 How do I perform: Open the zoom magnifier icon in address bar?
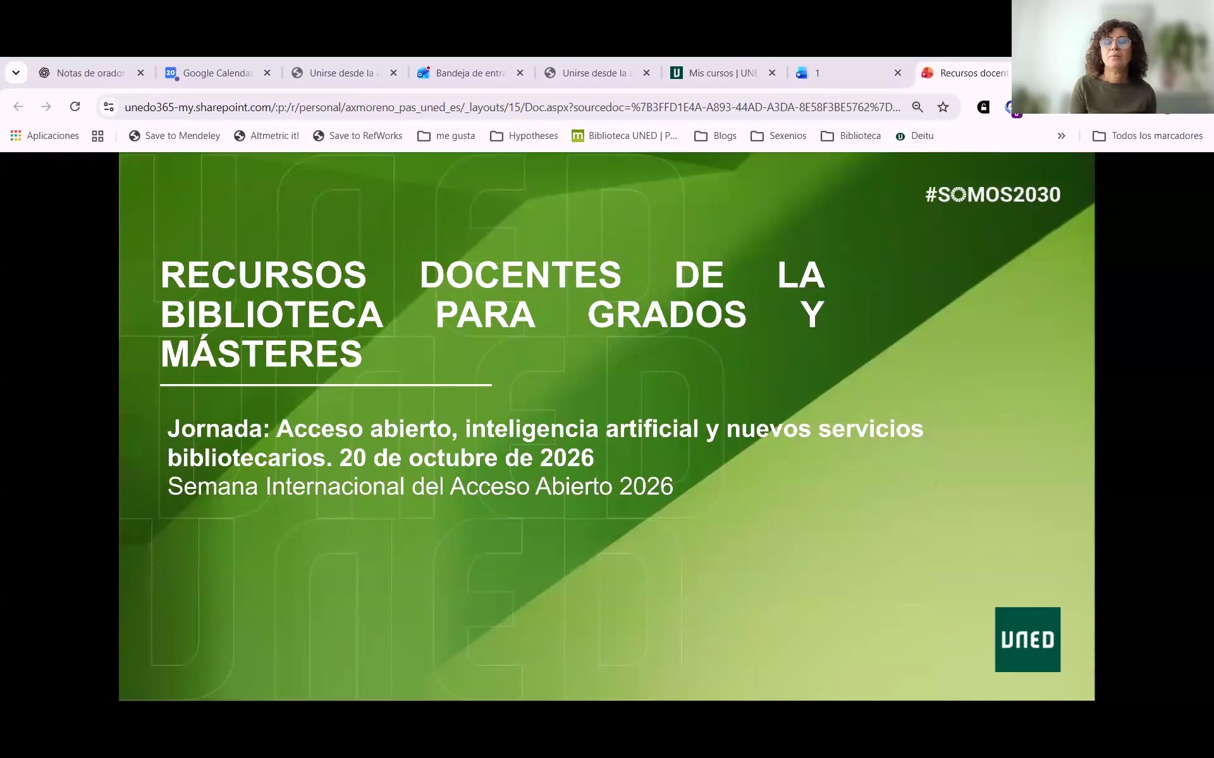point(917,107)
